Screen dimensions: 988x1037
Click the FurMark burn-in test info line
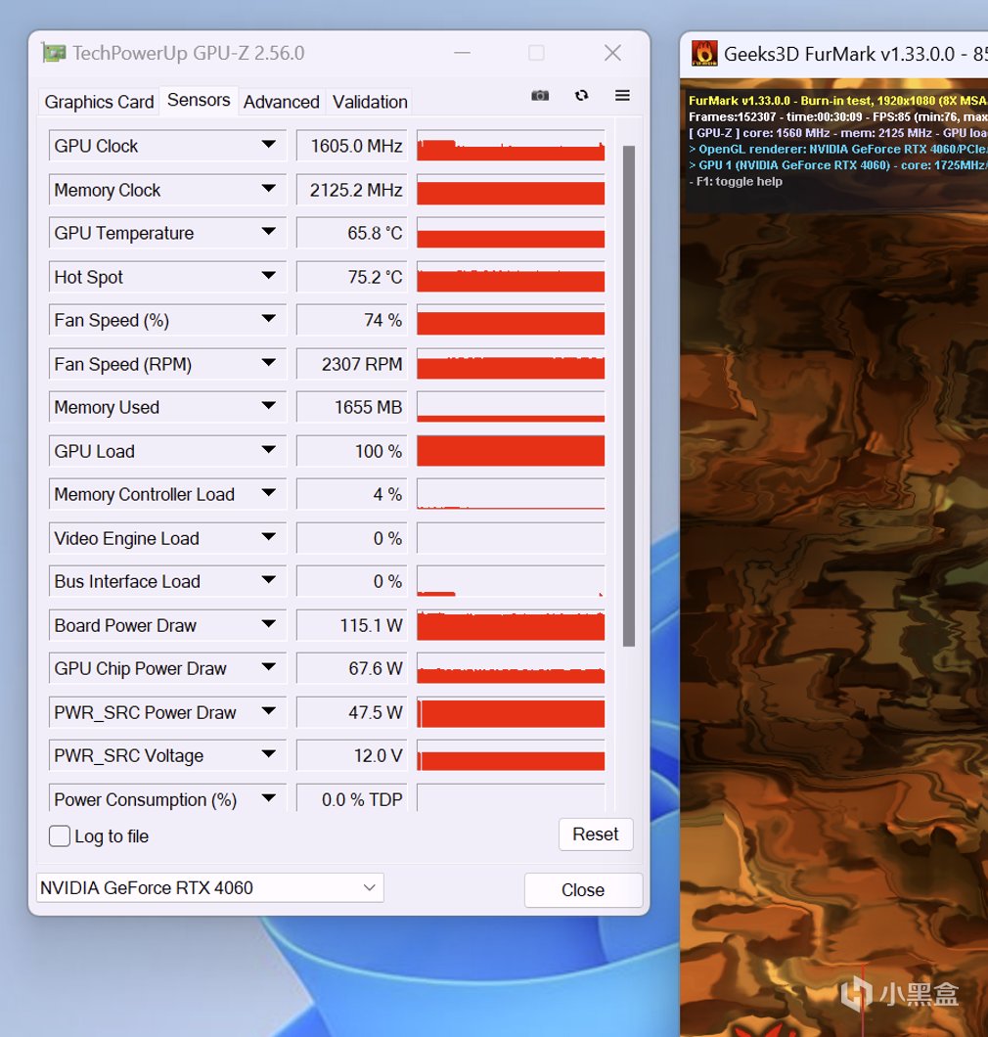tap(838, 101)
